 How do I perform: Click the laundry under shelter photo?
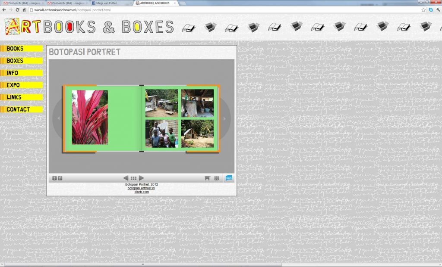coord(197,103)
